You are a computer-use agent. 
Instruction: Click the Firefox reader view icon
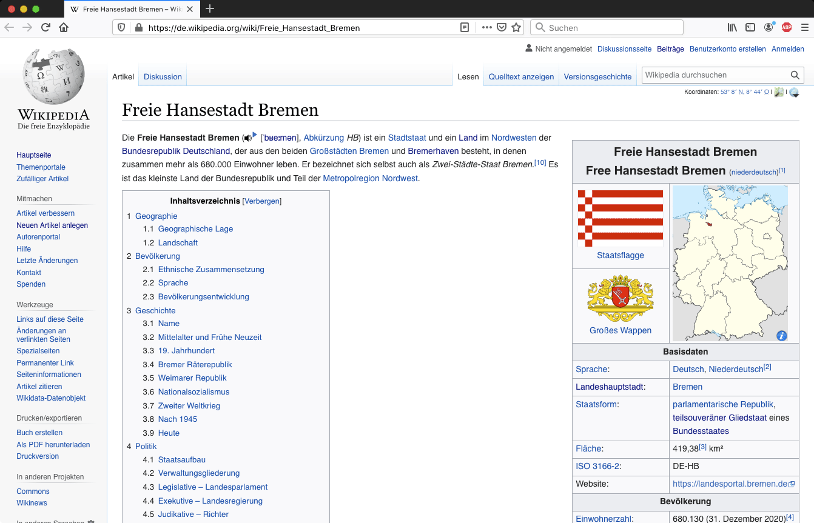465,27
